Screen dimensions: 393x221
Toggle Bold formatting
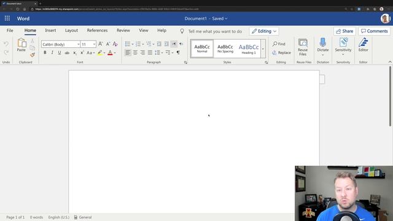[x=45, y=53]
